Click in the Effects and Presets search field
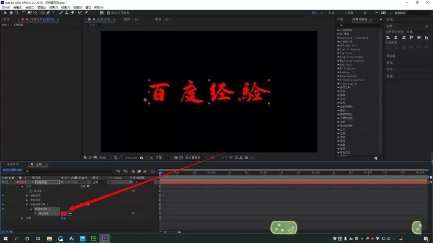 [359, 25]
